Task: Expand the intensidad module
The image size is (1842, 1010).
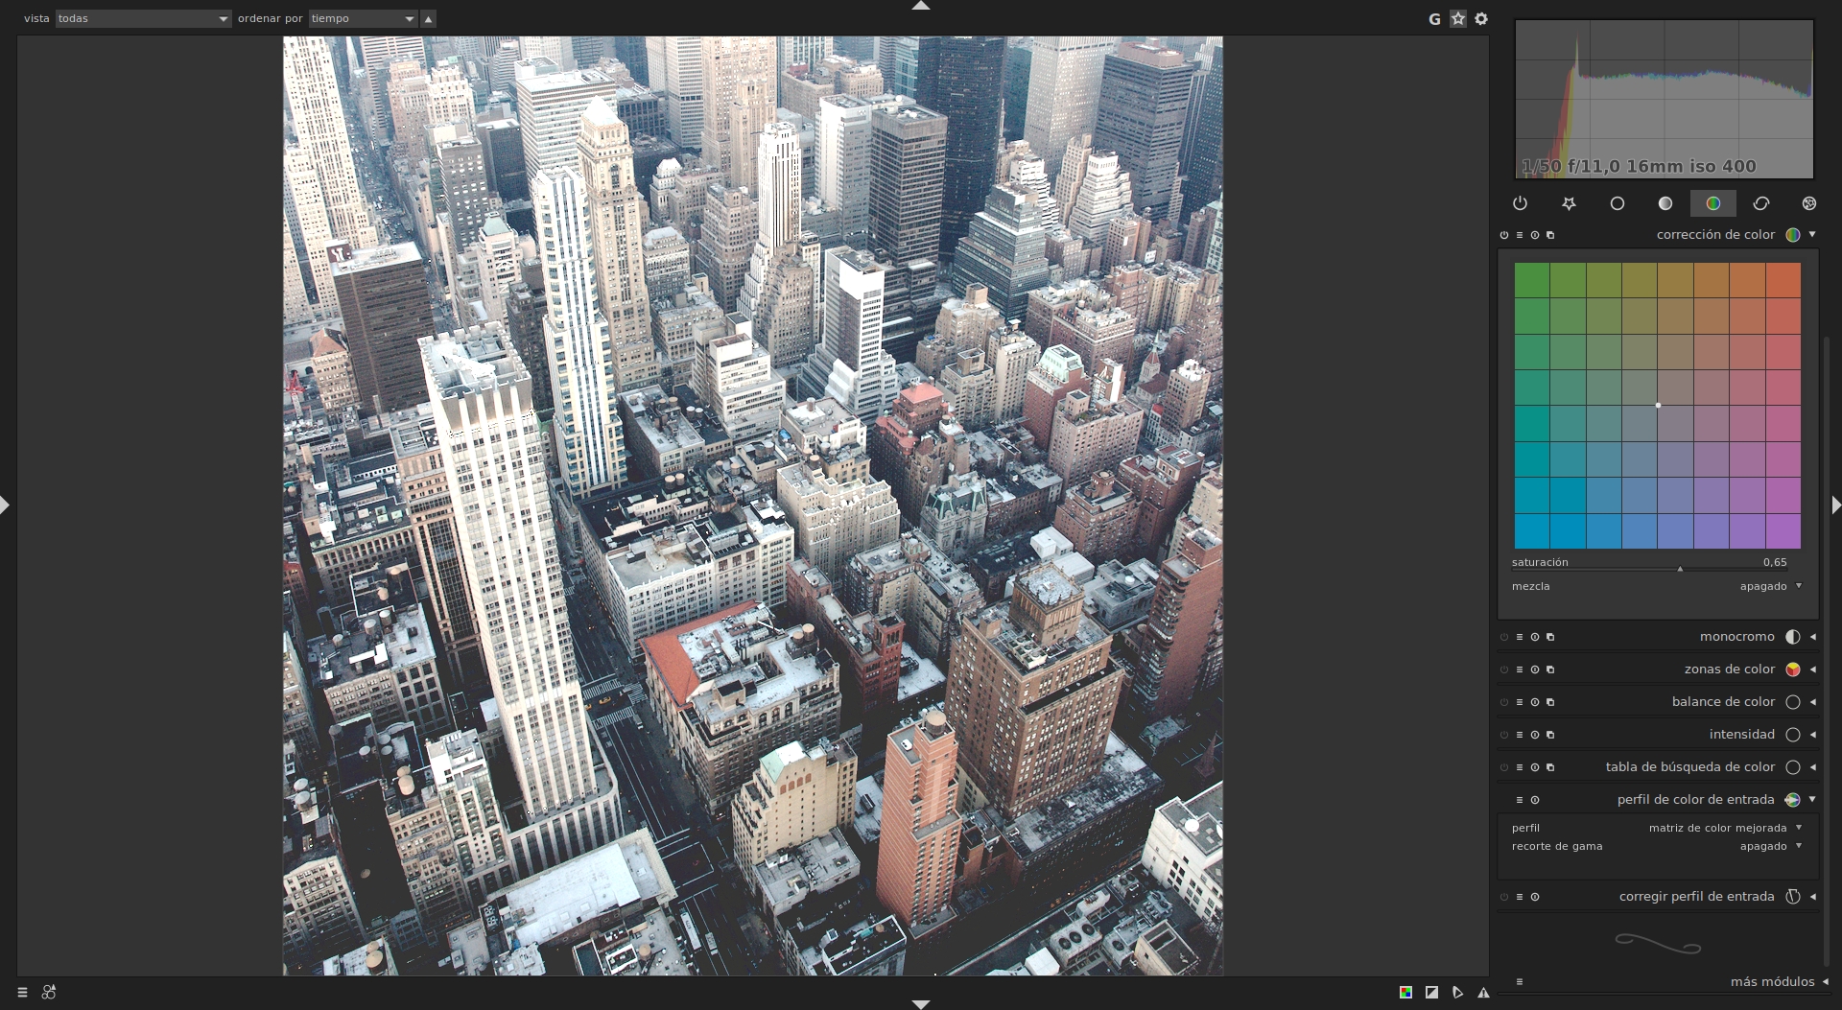Action: [1812, 735]
